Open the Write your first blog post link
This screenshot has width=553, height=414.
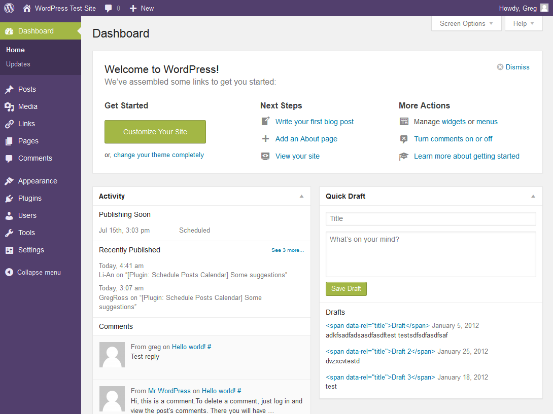click(x=314, y=122)
